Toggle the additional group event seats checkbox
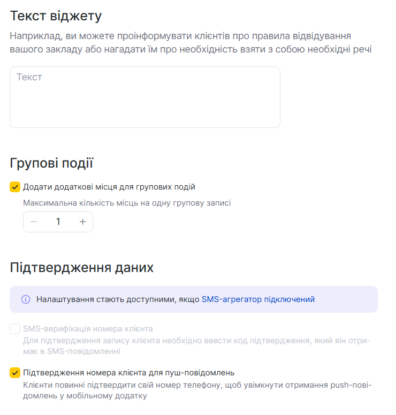The height and width of the screenshot is (415, 396). (15, 187)
